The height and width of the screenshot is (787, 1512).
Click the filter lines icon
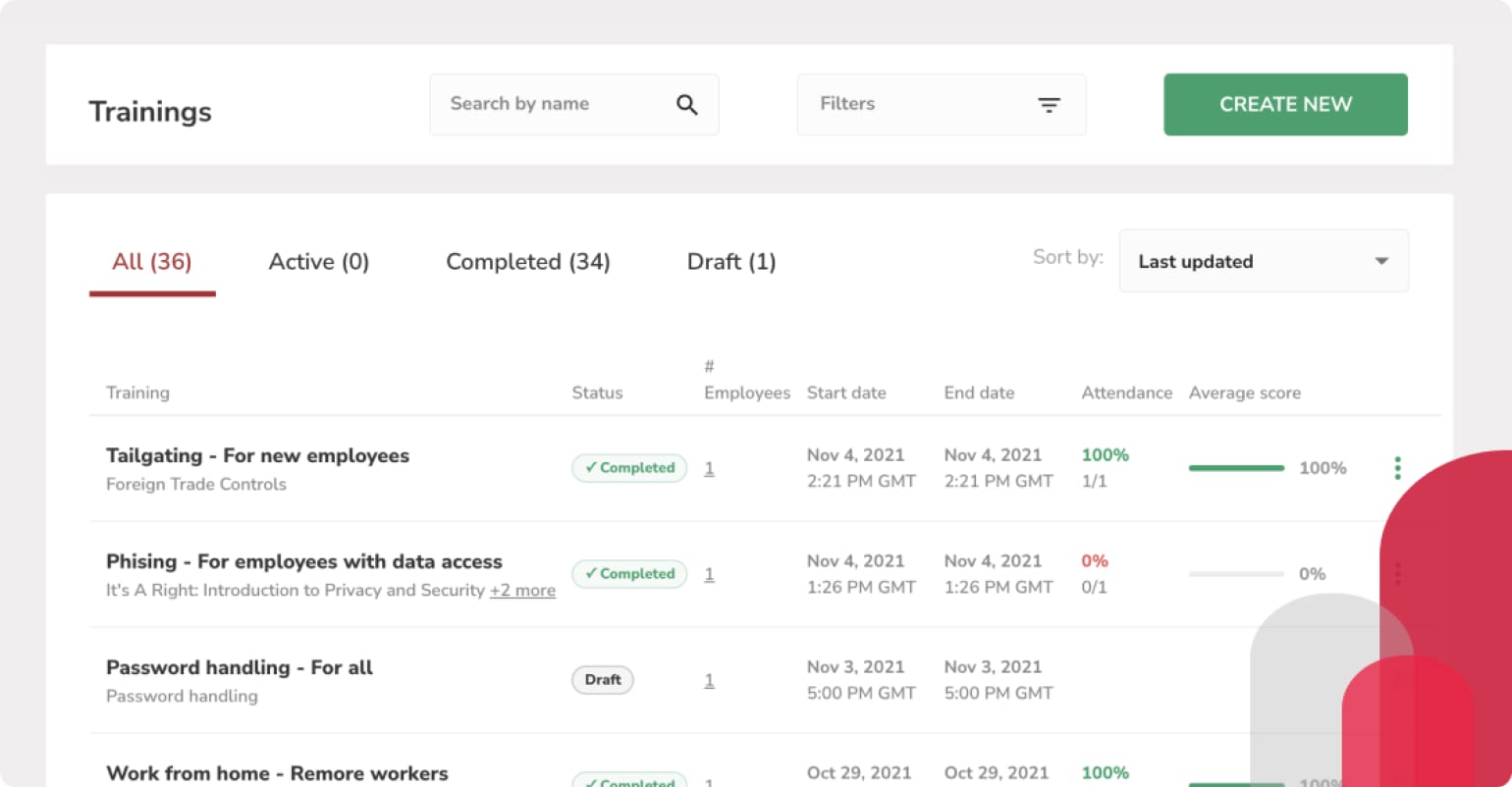(x=1049, y=105)
